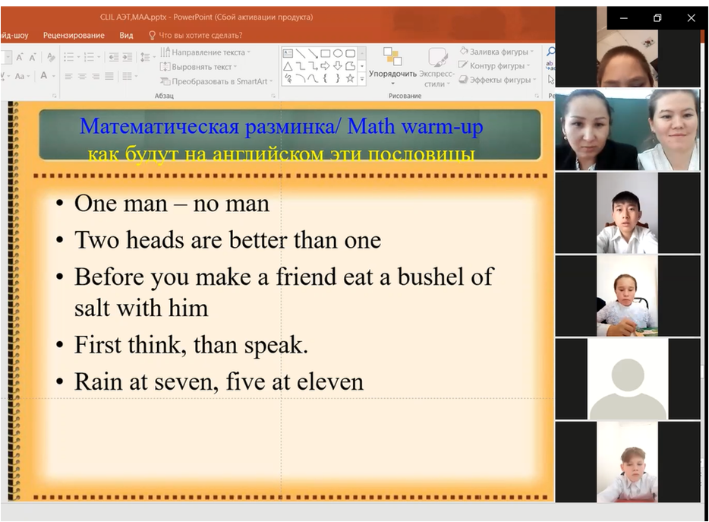Open the font color dropdown arrow

point(54,76)
